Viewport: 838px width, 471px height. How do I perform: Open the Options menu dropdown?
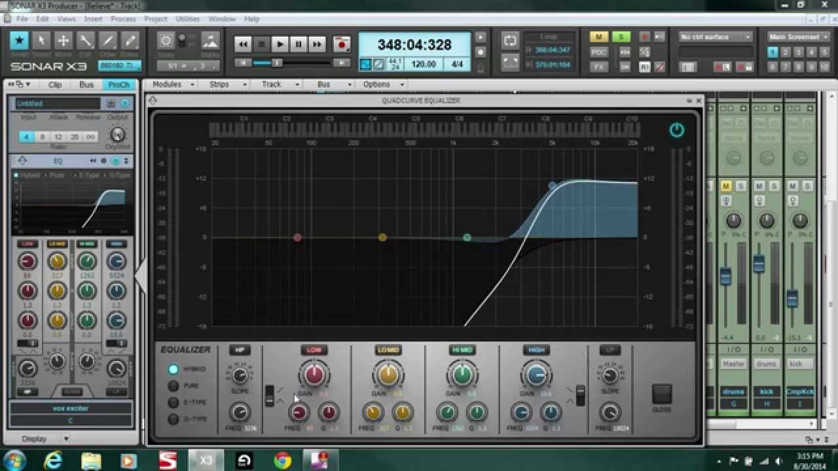click(x=383, y=84)
